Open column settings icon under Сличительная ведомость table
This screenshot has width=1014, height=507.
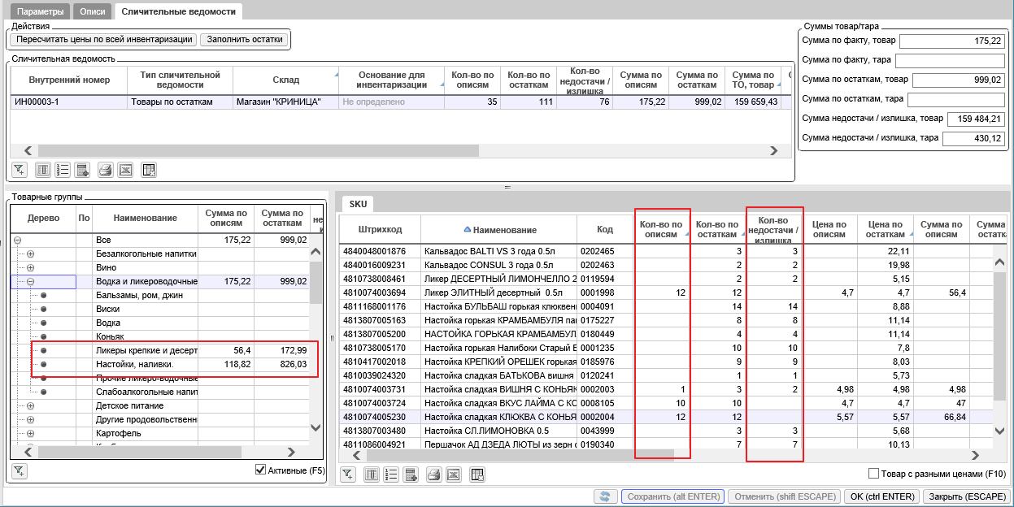click(x=44, y=170)
